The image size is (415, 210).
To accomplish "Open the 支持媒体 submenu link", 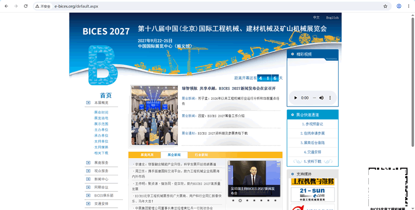I will pyautogui.click(x=101, y=147).
